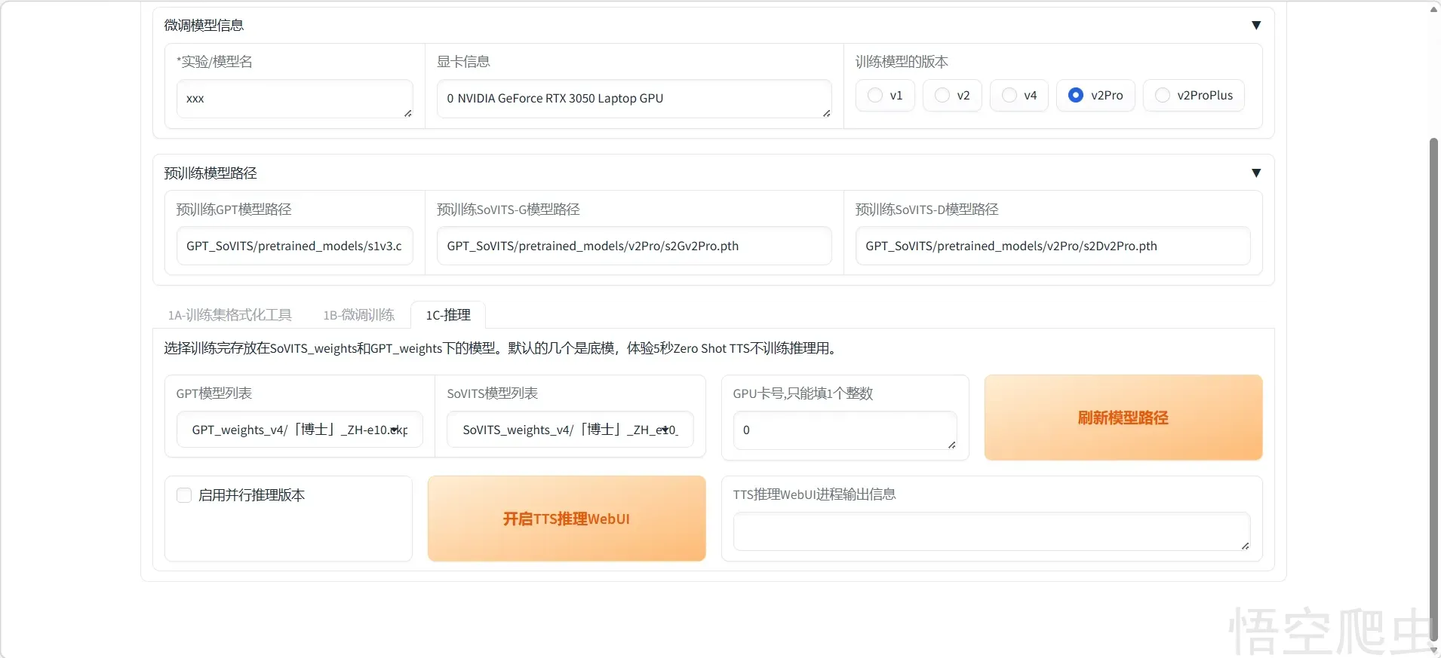Switch to the 1B-微调训练 tab
Viewport: 1441px width, 658px height.
(x=358, y=315)
